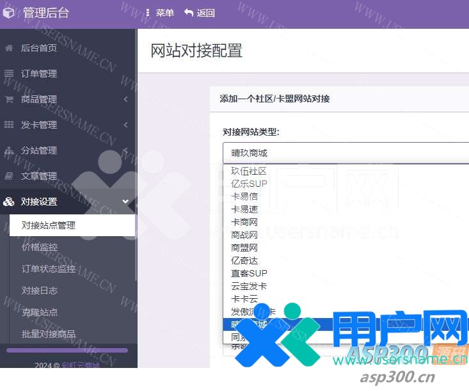Open 对接日志 submenu item
469x391 pixels.
click(40, 291)
